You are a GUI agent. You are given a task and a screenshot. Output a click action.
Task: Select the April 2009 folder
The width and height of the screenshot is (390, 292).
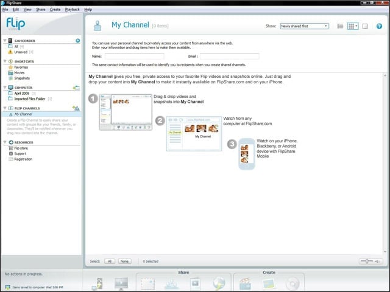pyautogui.click(x=22, y=93)
